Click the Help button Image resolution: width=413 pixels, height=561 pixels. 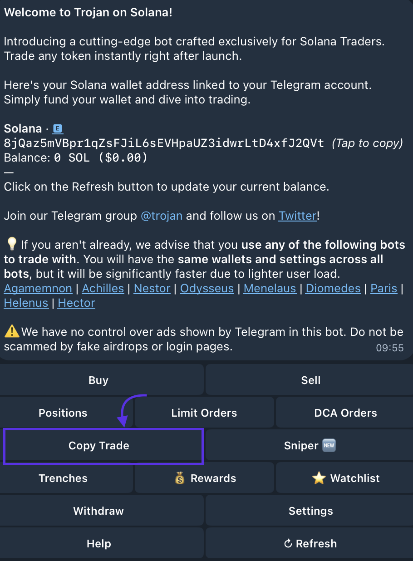pyautogui.click(x=98, y=544)
